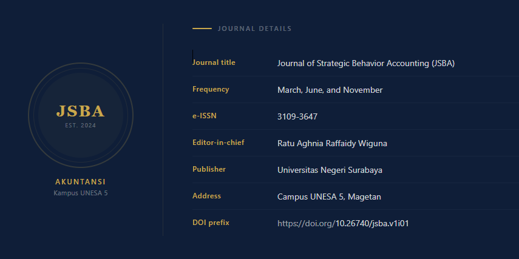This screenshot has width=519, height=259.
Task: Click the Editor-in-chief label
Action: [x=218, y=143]
